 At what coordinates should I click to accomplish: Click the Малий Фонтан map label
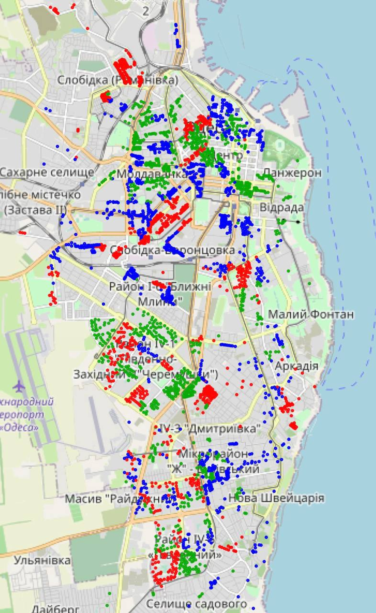(x=311, y=314)
